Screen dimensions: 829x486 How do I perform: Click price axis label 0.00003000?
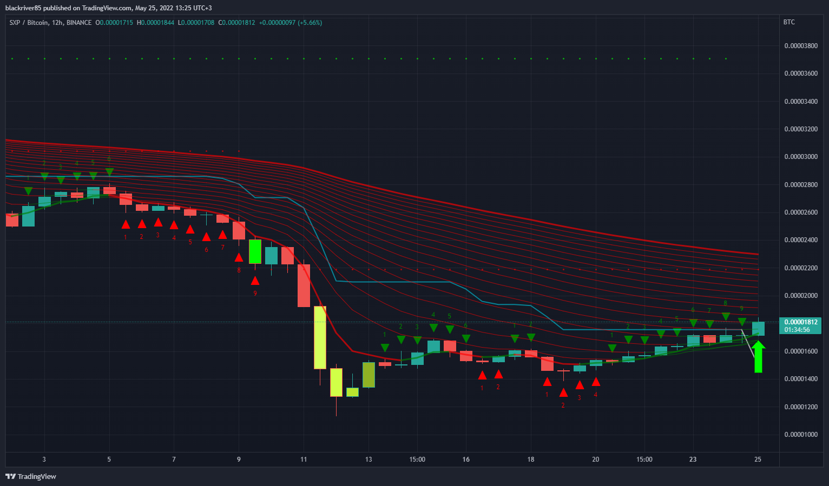pyautogui.click(x=801, y=157)
